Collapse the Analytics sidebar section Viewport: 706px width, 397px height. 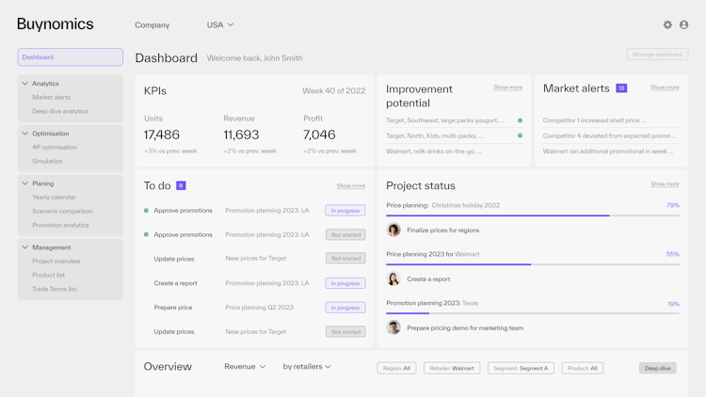point(25,84)
